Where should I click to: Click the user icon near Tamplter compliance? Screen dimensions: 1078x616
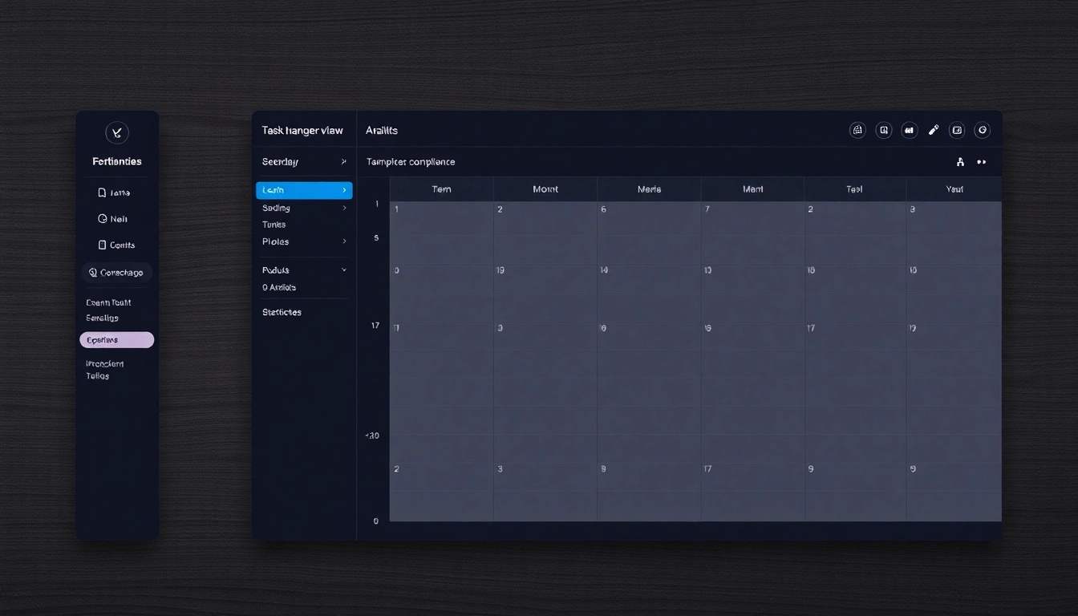[x=960, y=161]
